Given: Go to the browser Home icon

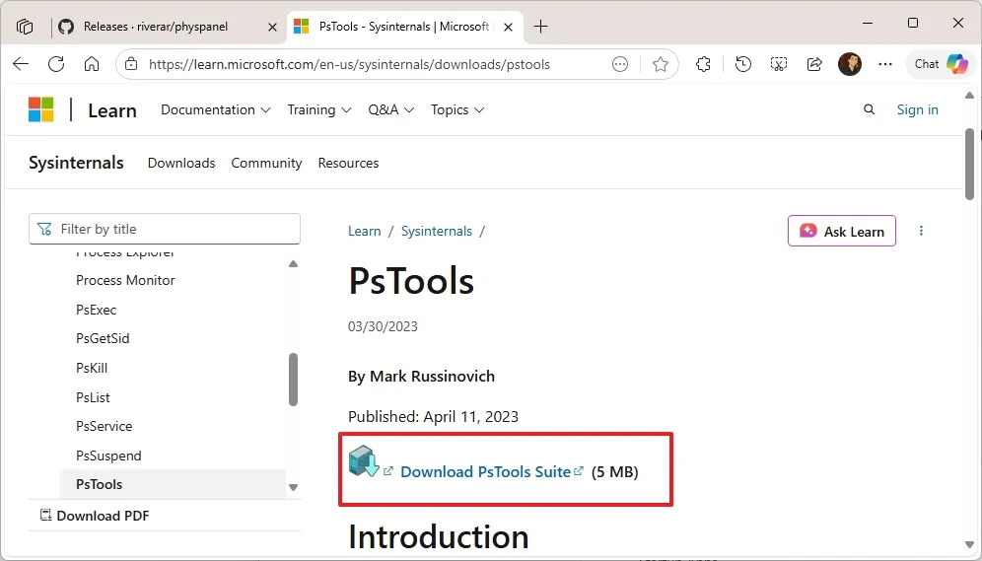Looking at the screenshot, I should coord(92,64).
